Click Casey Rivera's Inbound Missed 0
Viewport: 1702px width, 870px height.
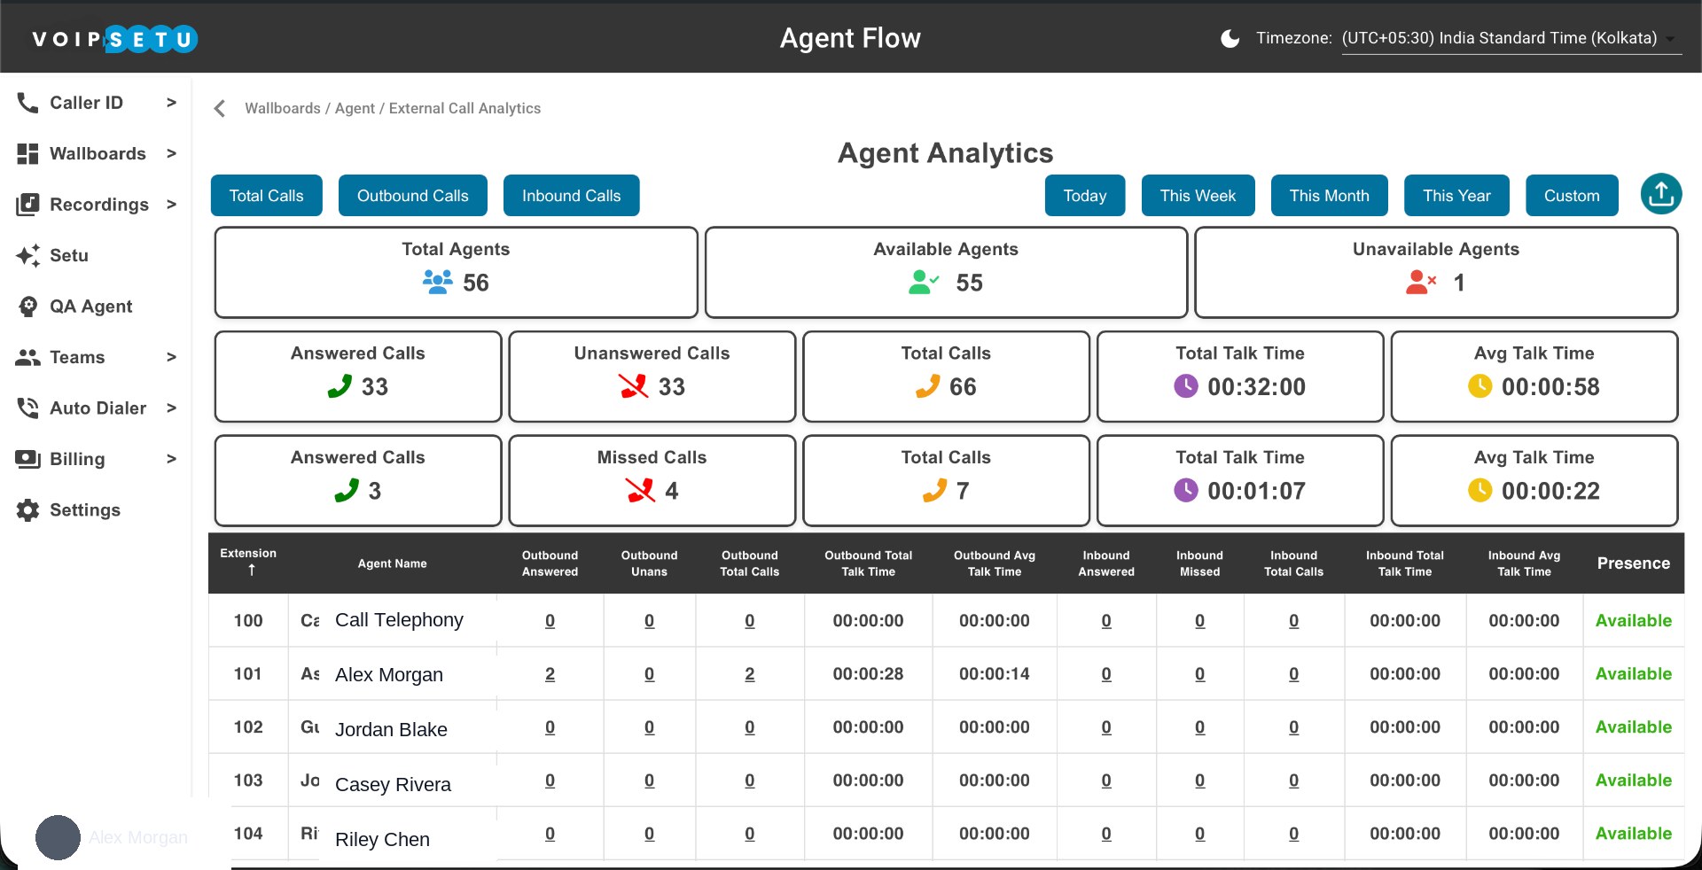point(1200,781)
